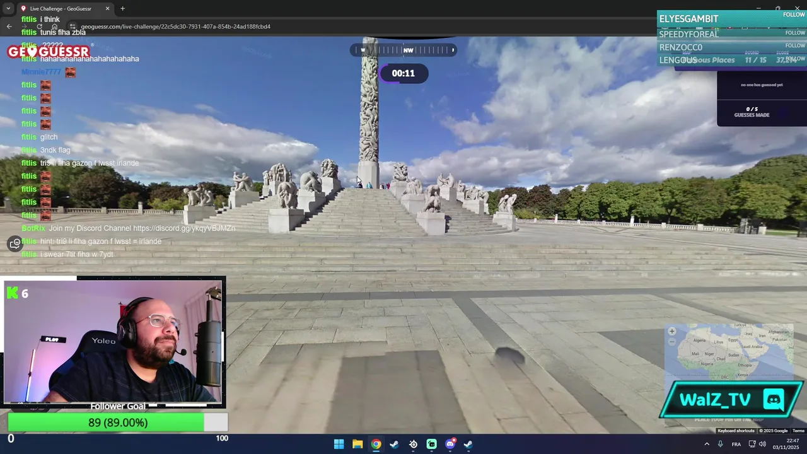This screenshot has height=454, width=807.
Task: Follow LENGOUS in the overlay
Action: (794, 59)
